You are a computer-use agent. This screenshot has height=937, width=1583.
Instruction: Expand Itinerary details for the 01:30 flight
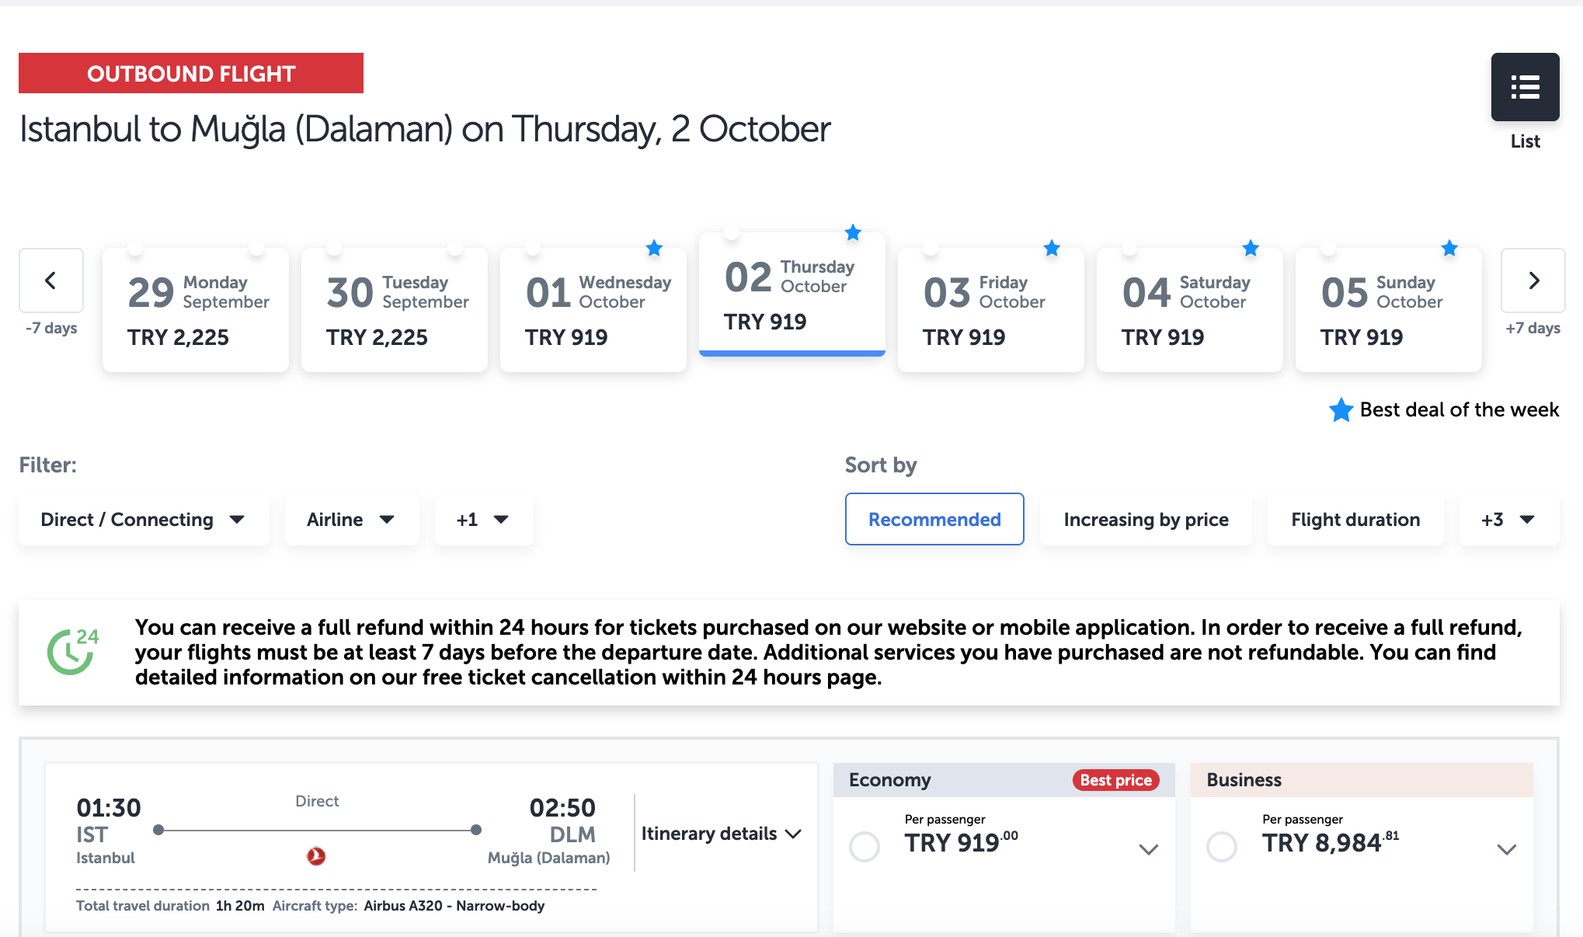[x=721, y=834]
